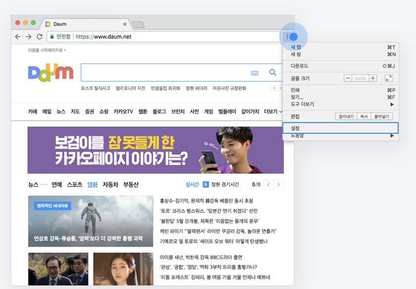Go to next news page arrow

point(278,184)
